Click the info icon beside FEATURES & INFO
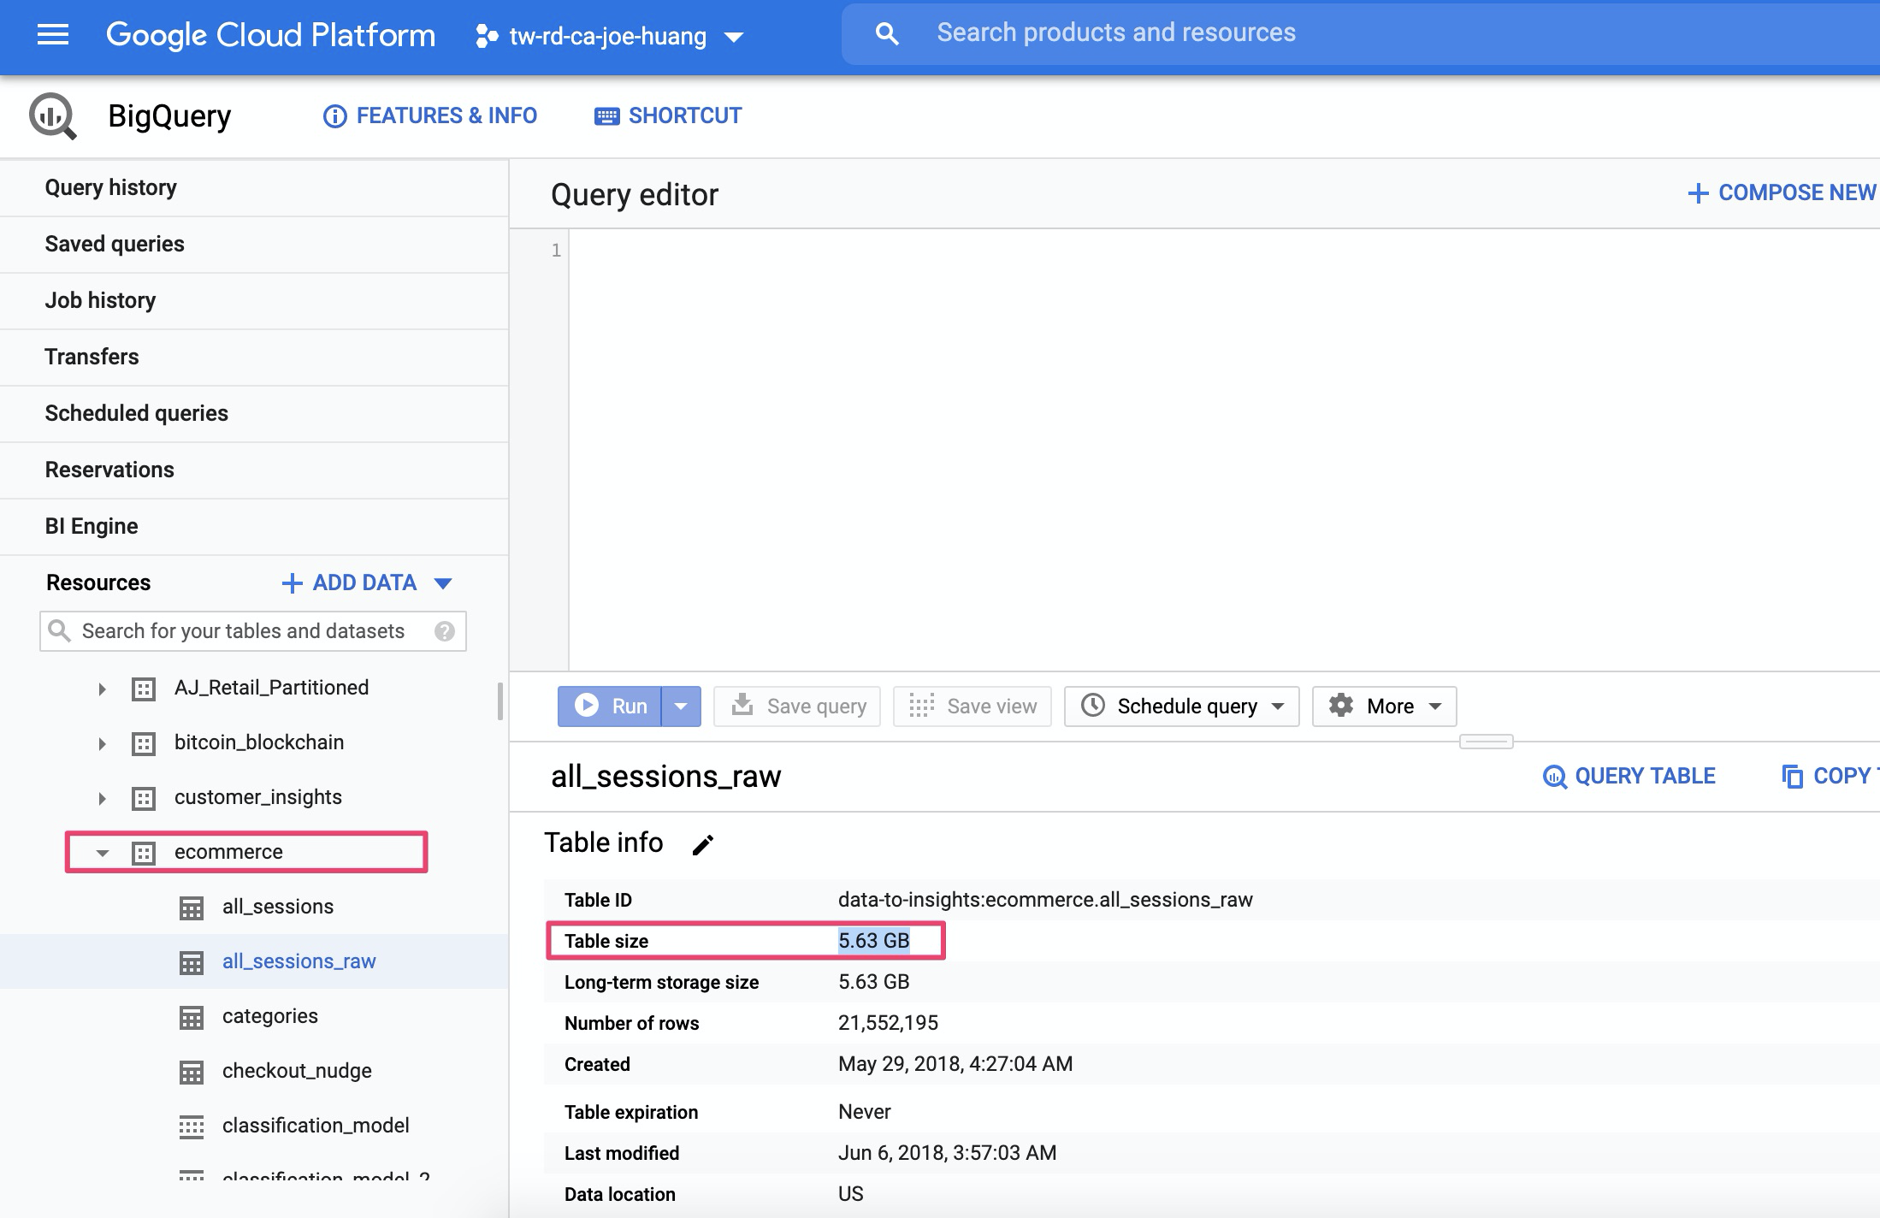 point(334,115)
